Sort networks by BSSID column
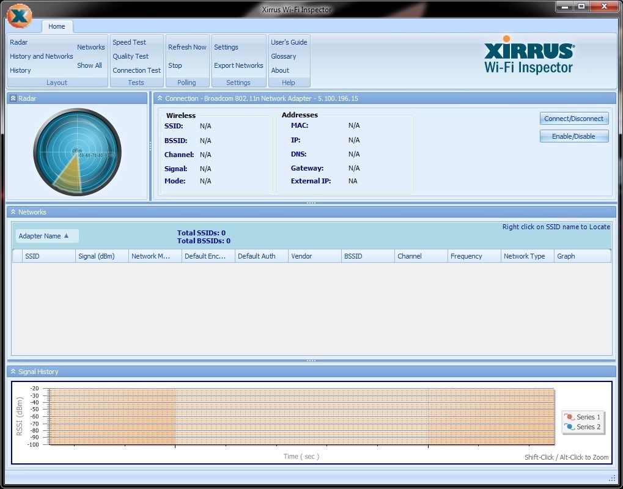Screen dimensions: 623x489 coord(368,256)
